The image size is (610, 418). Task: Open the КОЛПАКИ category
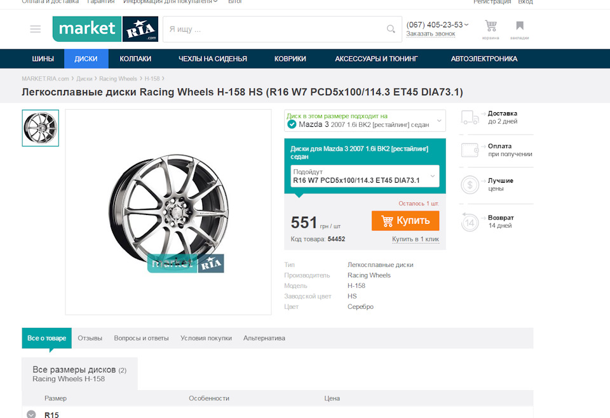(135, 58)
